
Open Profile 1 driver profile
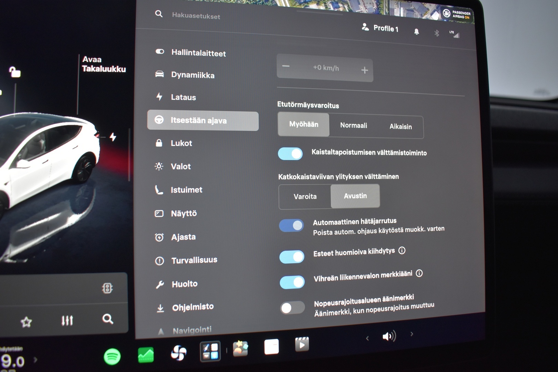point(380,28)
